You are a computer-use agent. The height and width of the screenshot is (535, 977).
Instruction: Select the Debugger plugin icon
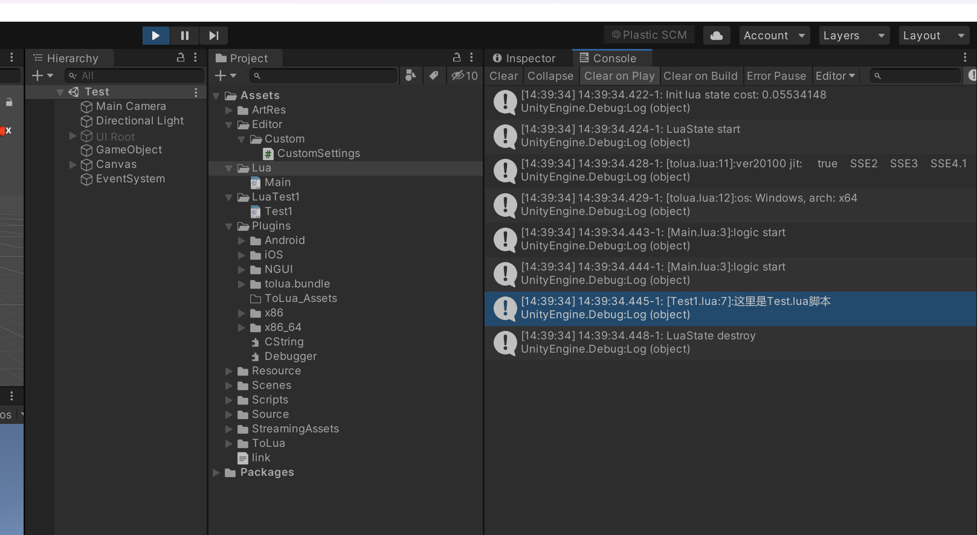pos(256,356)
